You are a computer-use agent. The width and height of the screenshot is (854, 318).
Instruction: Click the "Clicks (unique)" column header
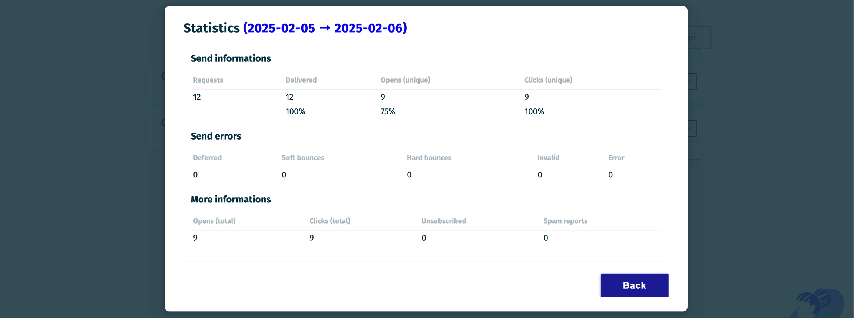coord(548,80)
